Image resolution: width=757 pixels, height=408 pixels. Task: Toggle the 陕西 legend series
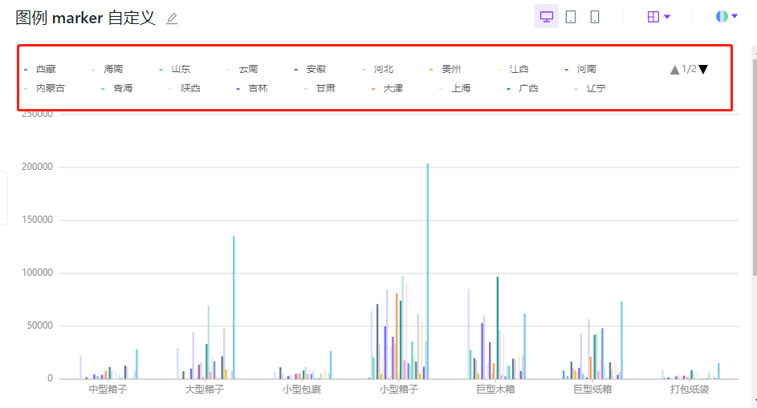pyautogui.click(x=185, y=89)
